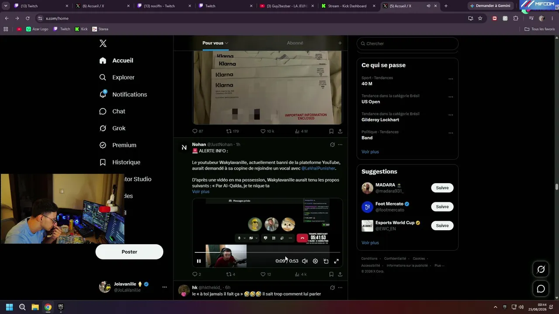559x314 pixels.
Task: Open more options on hk's post
Action: pyautogui.click(x=340, y=288)
